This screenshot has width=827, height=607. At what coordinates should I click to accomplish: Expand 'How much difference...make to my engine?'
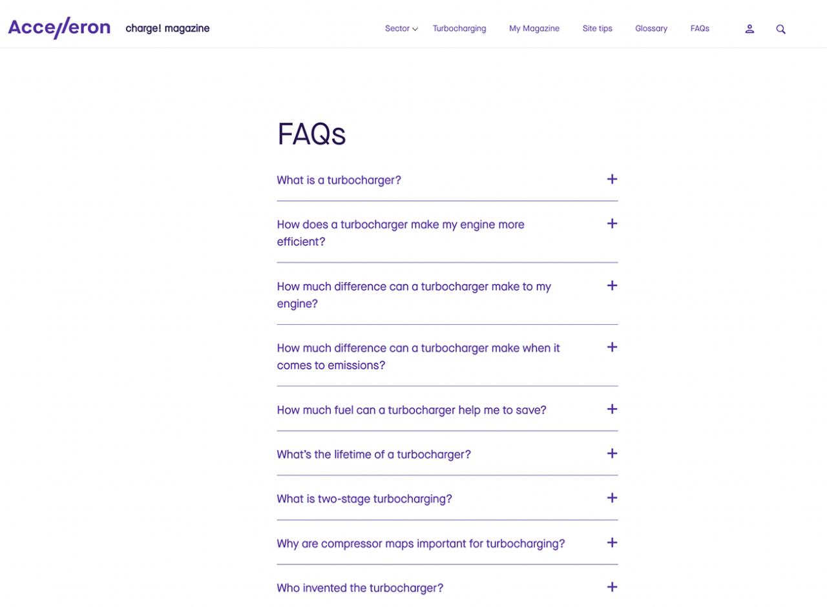[413, 295]
